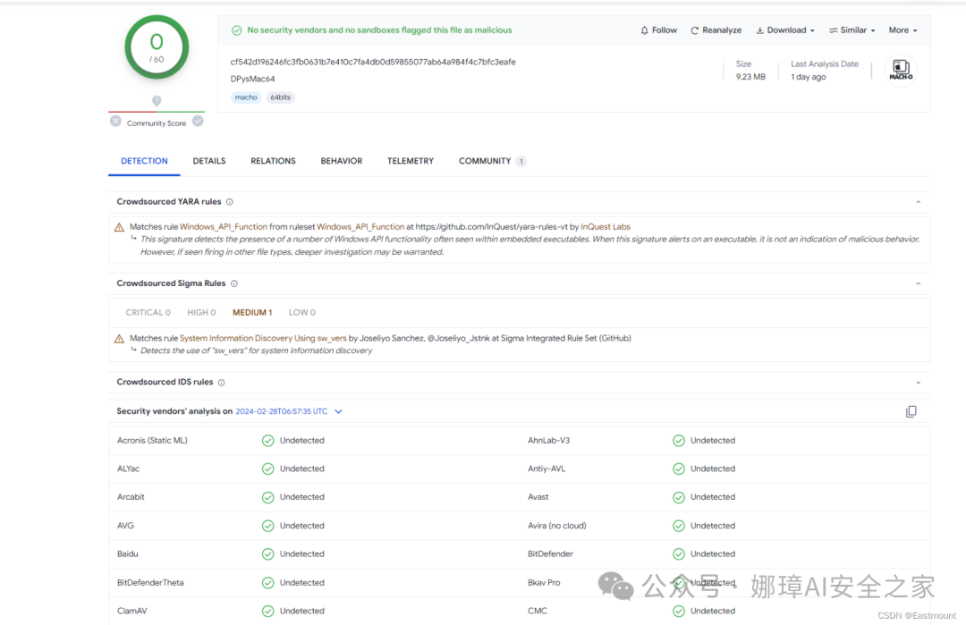Open the More dropdown menu
The height and width of the screenshot is (625, 966).
(902, 30)
